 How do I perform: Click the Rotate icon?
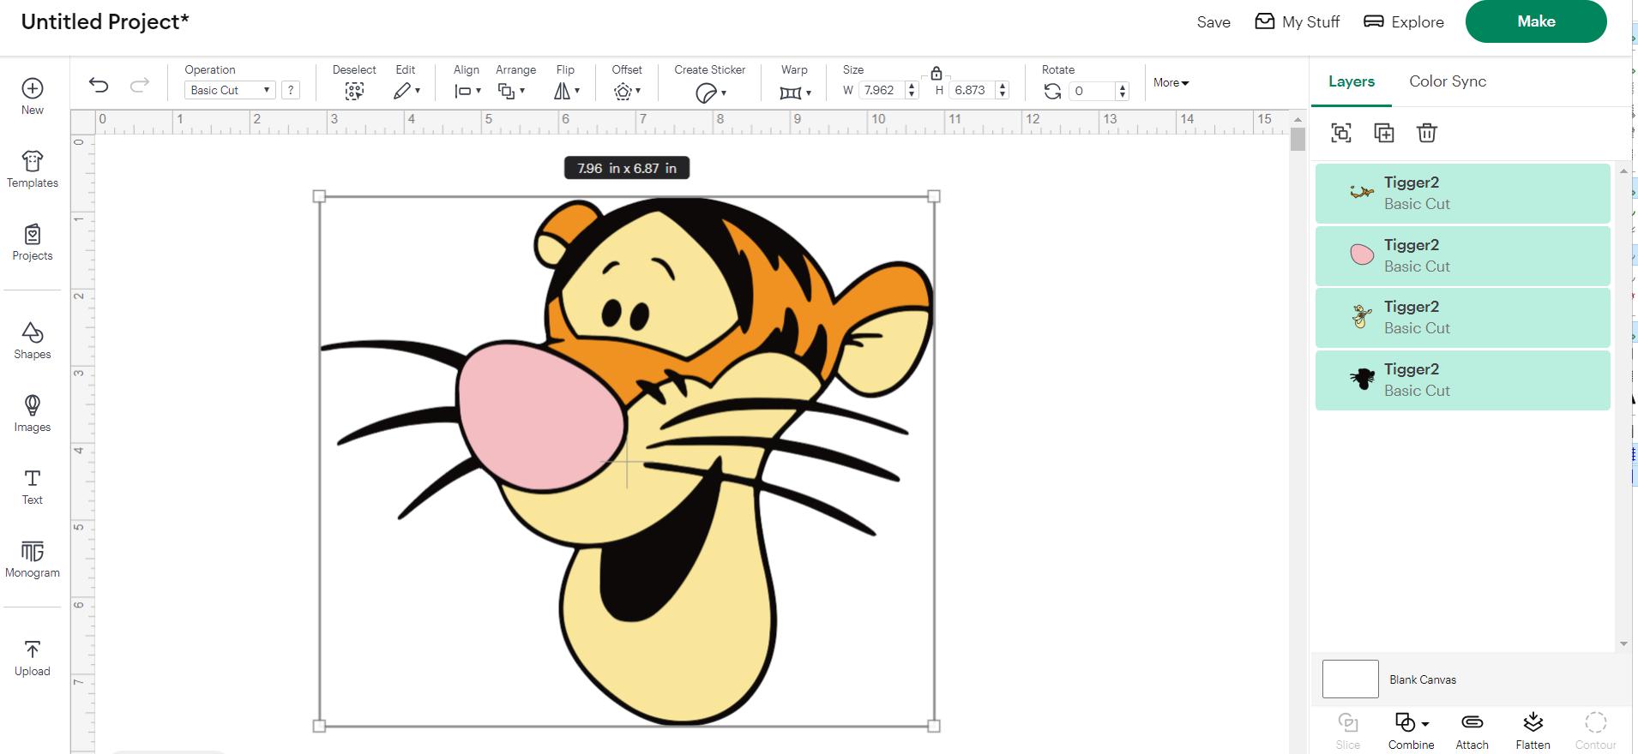pos(1052,91)
